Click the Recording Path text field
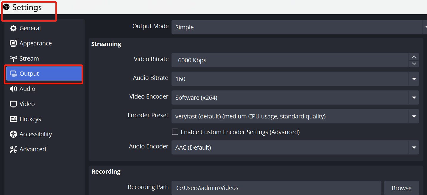The height and width of the screenshot is (195, 427). [276, 188]
